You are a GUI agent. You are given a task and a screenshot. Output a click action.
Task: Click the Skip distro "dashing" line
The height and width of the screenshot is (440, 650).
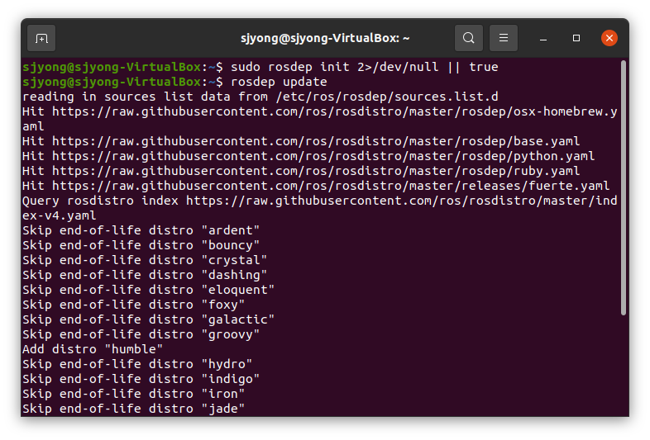click(145, 275)
